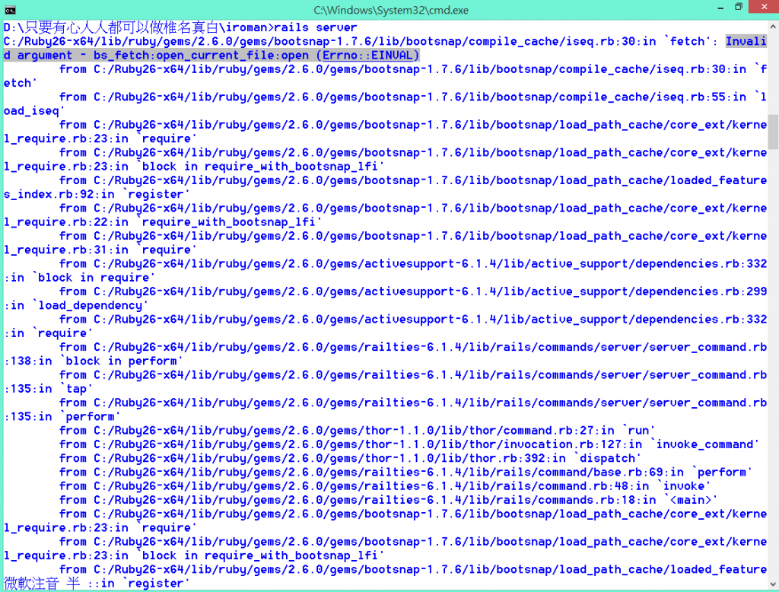Screen dimensions: 779x592
Task: Click 'l_require.rb:31:in `require'' text
Action: point(100,250)
